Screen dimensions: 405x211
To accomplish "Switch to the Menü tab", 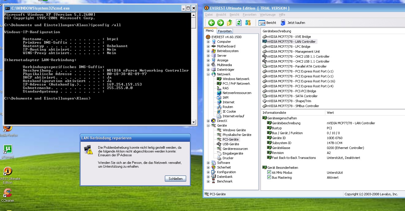I will coord(210,31).
